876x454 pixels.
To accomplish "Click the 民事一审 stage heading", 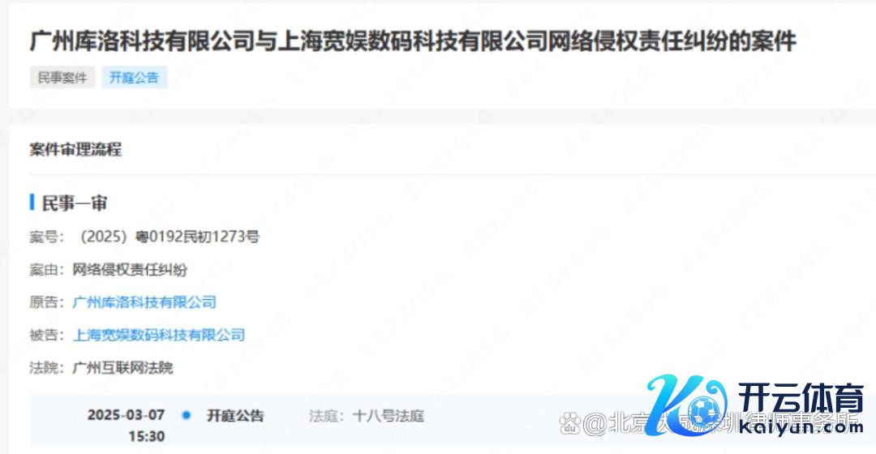I will [x=75, y=203].
